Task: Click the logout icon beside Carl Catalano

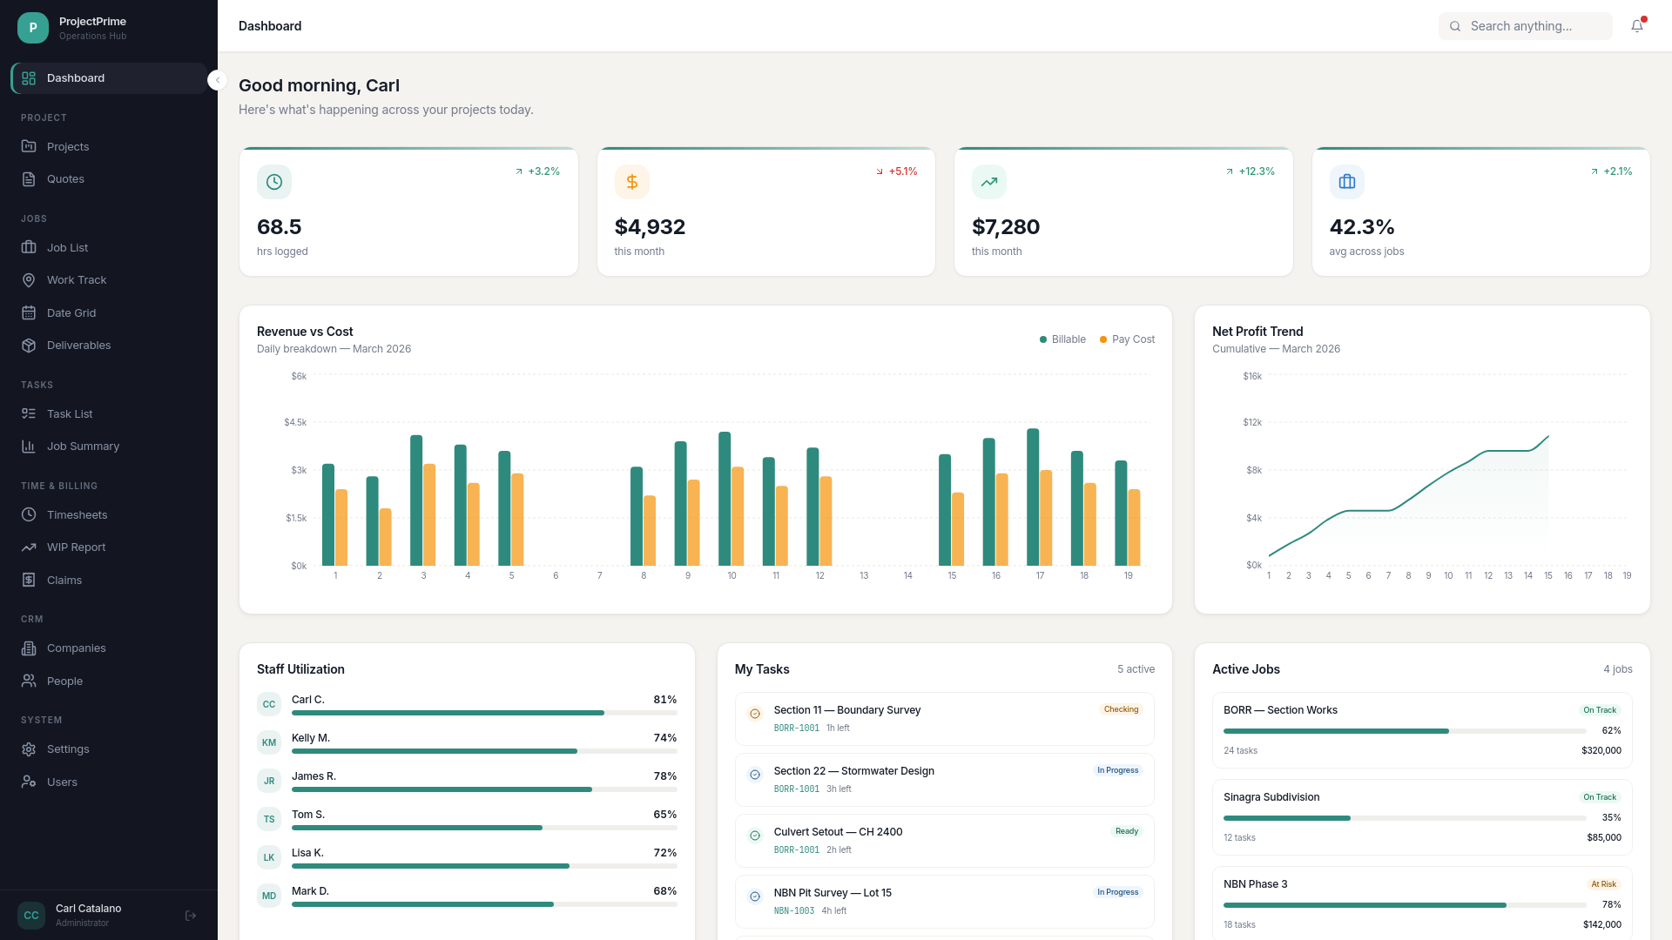Action: (x=191, y=916)
